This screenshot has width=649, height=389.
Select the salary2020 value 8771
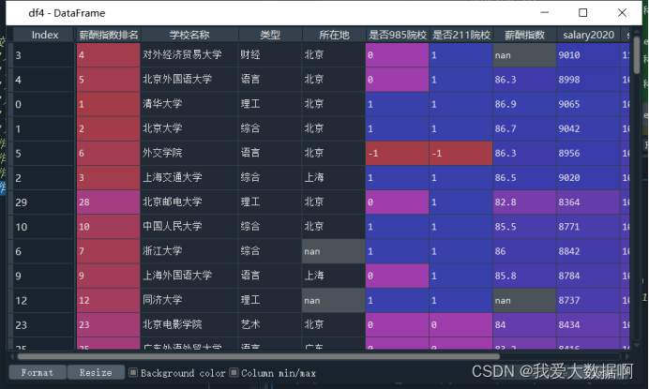coord(588,226)
